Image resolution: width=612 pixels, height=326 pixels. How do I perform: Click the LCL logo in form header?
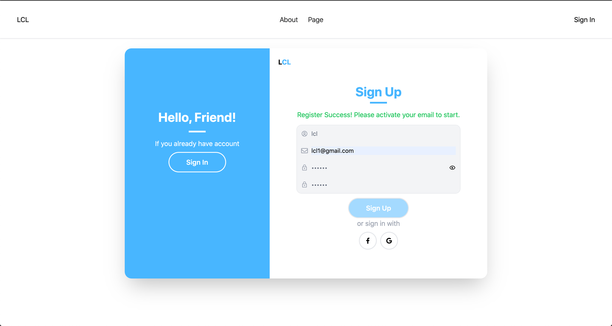(284, 61)
